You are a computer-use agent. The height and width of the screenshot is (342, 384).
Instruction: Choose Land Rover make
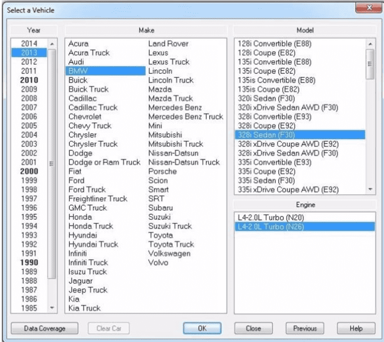coord(168,44)
